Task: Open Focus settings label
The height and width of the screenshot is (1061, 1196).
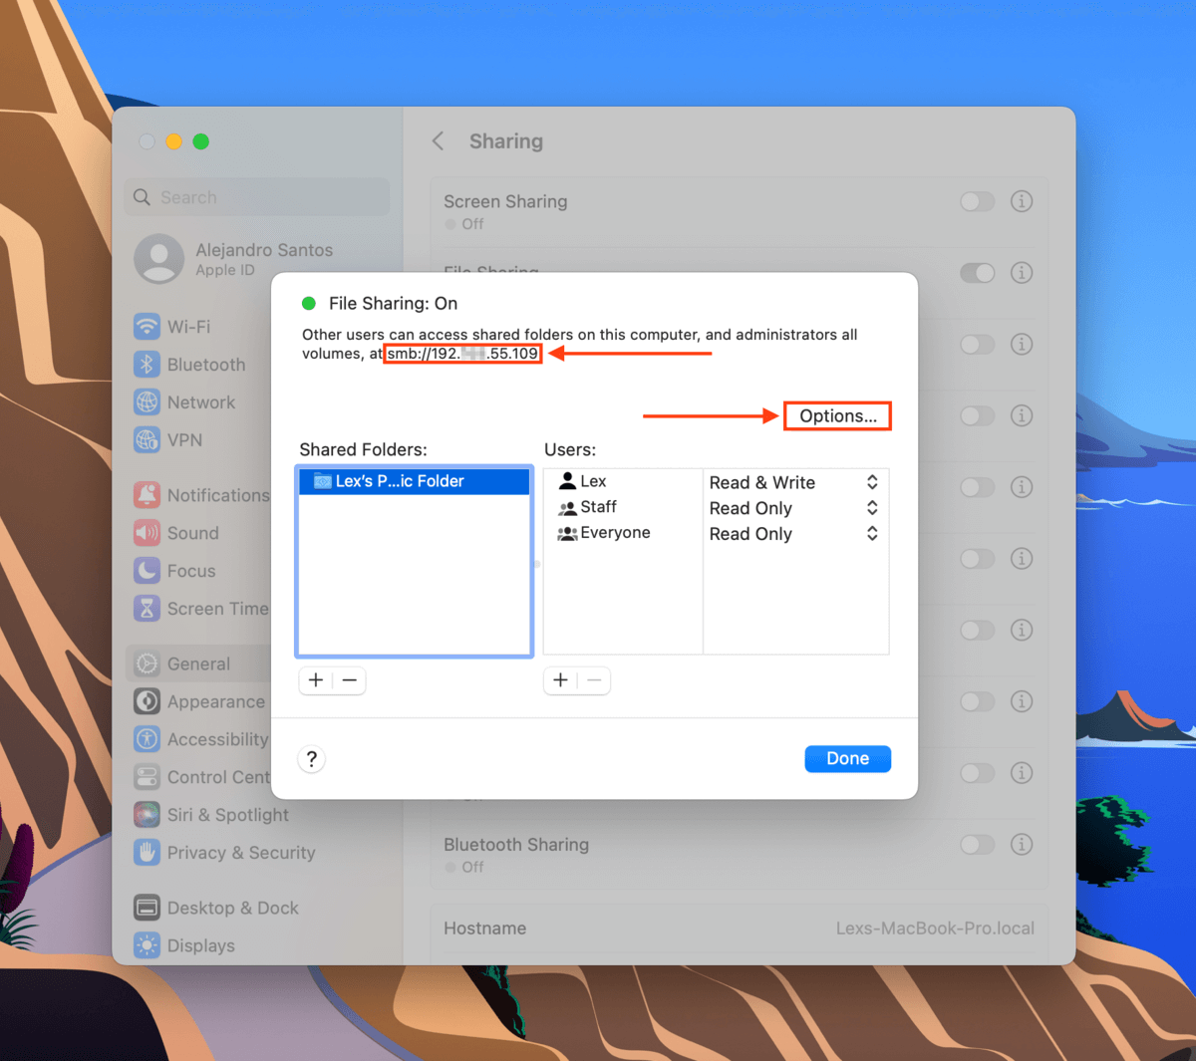Action: click(191, 571)
